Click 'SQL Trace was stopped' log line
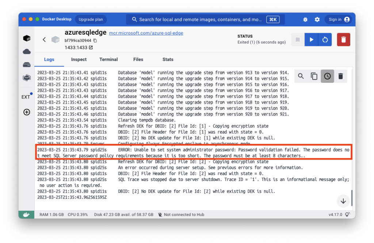Viewport: 374px width, 243px height. (x=194, y=182)
